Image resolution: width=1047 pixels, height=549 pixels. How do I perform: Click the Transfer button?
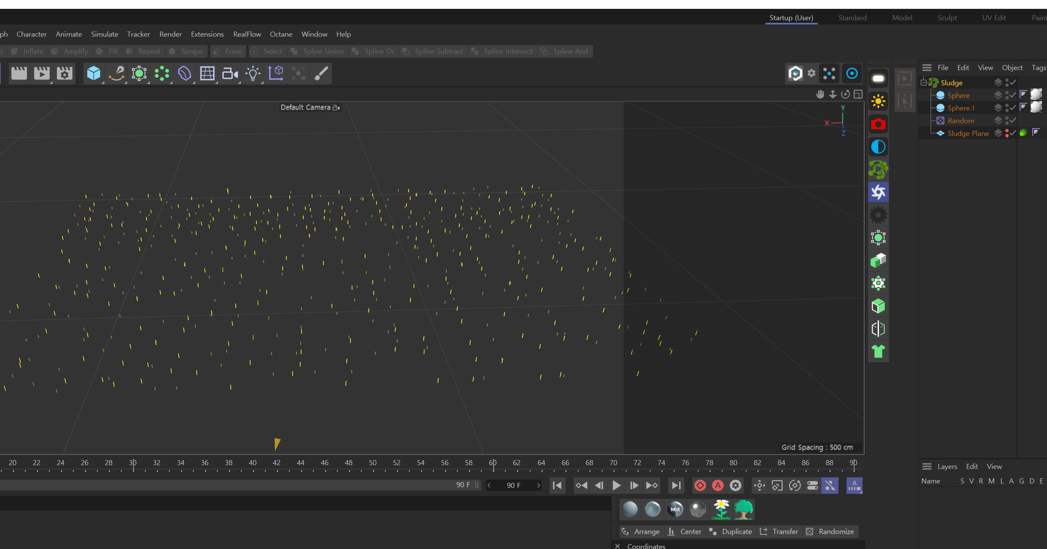779,531
